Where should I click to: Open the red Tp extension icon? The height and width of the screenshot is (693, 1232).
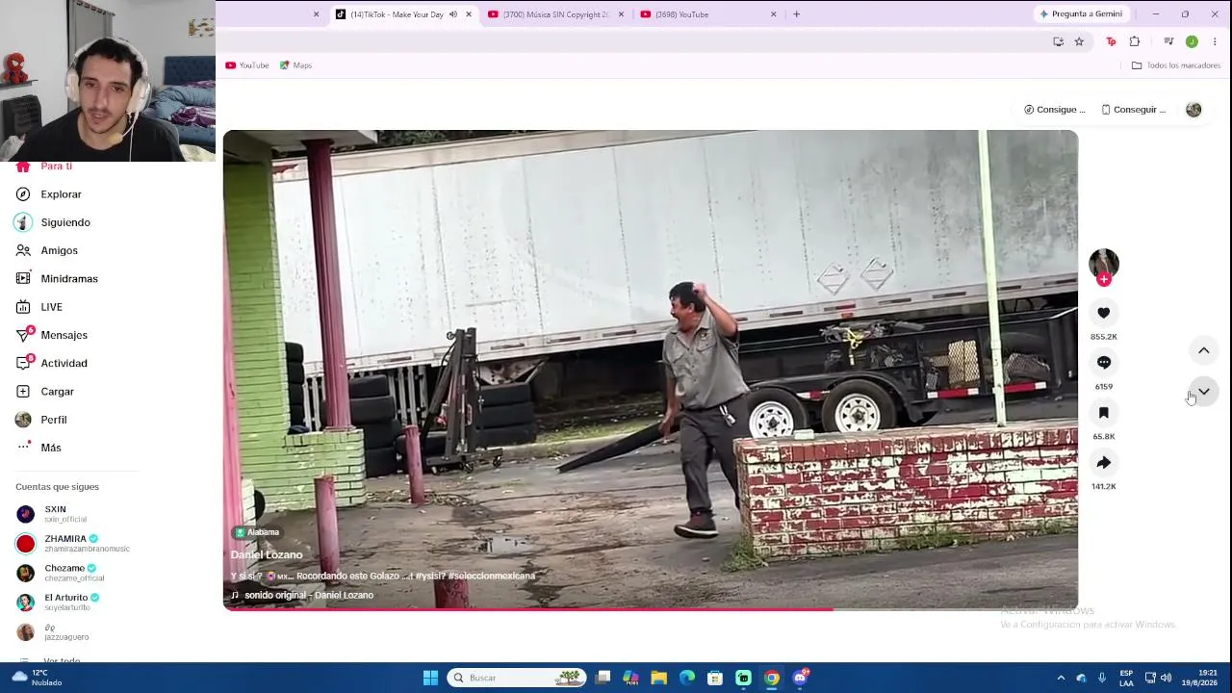[x=1111, y=41]
